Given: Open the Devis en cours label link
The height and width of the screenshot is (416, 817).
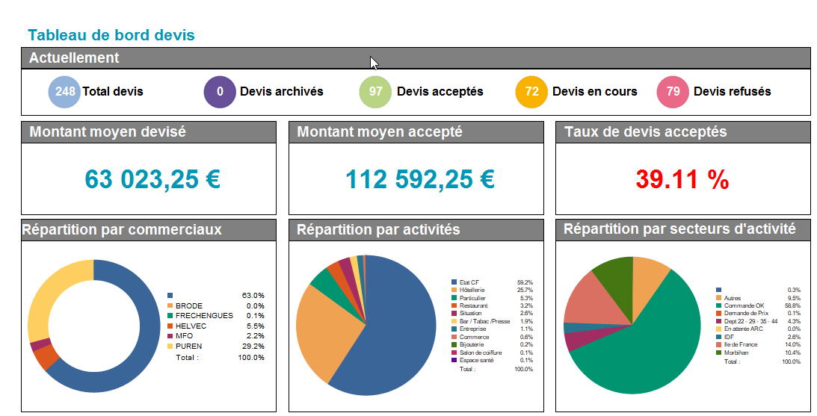Looking at the screenshot, I should (594, 92).
